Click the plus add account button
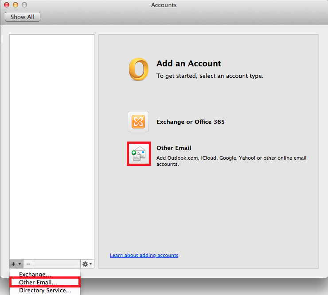This screenshot has height=295, width=328. (15, 264)
